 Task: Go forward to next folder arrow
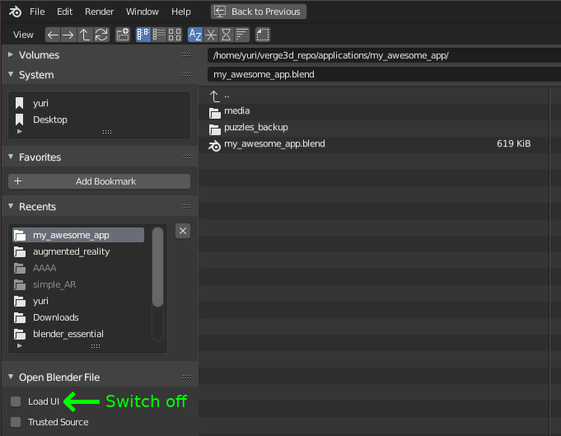[68, 35]
